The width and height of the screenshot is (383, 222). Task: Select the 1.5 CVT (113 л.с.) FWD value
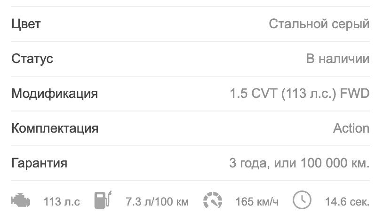(299, 94)
